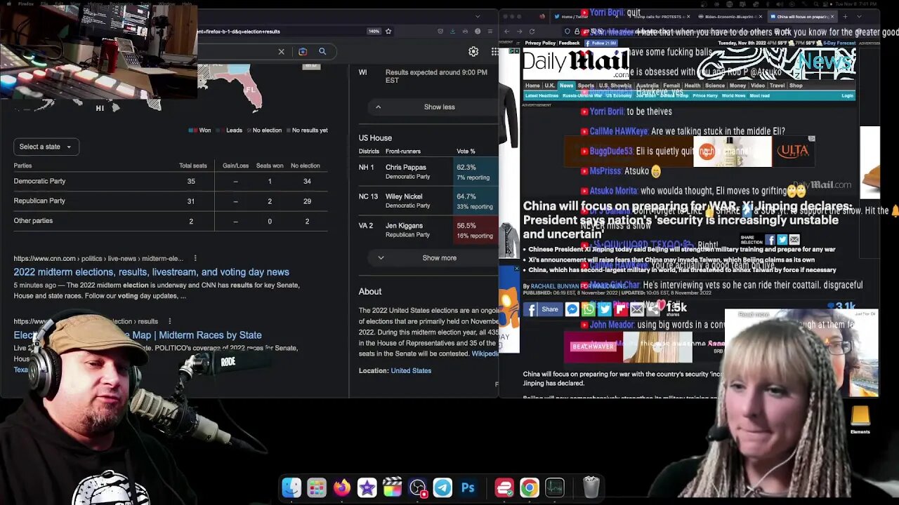The image size is (899, 505).
Task: Open the Wikipedia link in About
Action: point(485,353)
